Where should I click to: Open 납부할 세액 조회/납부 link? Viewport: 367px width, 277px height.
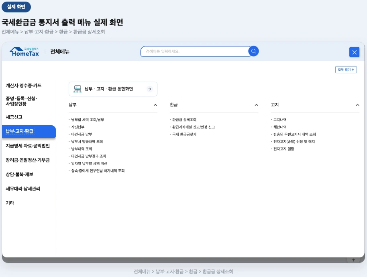(88, 120)
